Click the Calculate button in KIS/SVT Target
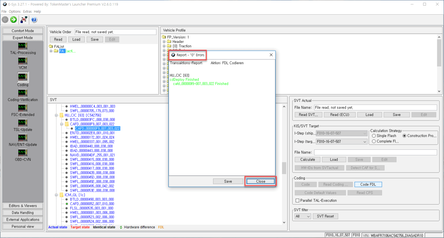444x238 pixels. pos(308,160)
